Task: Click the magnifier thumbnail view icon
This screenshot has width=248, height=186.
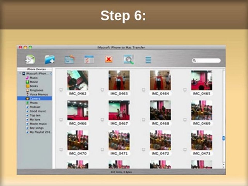Action: [129, 59]
